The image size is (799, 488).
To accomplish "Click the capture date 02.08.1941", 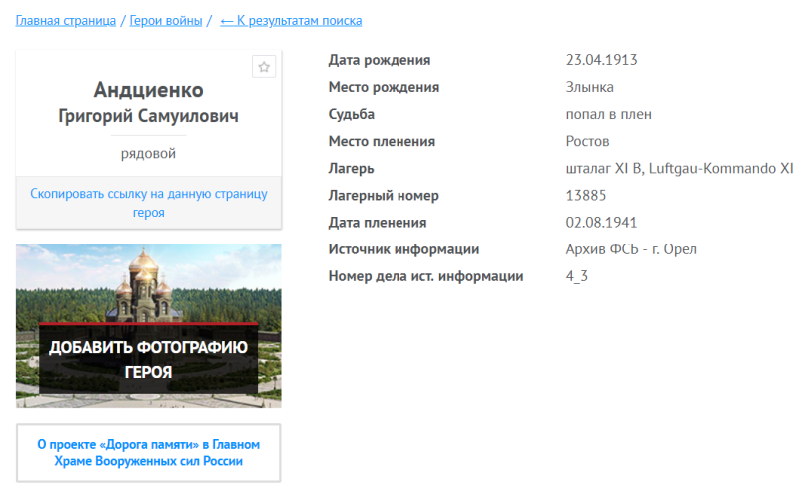I will 601,223.
